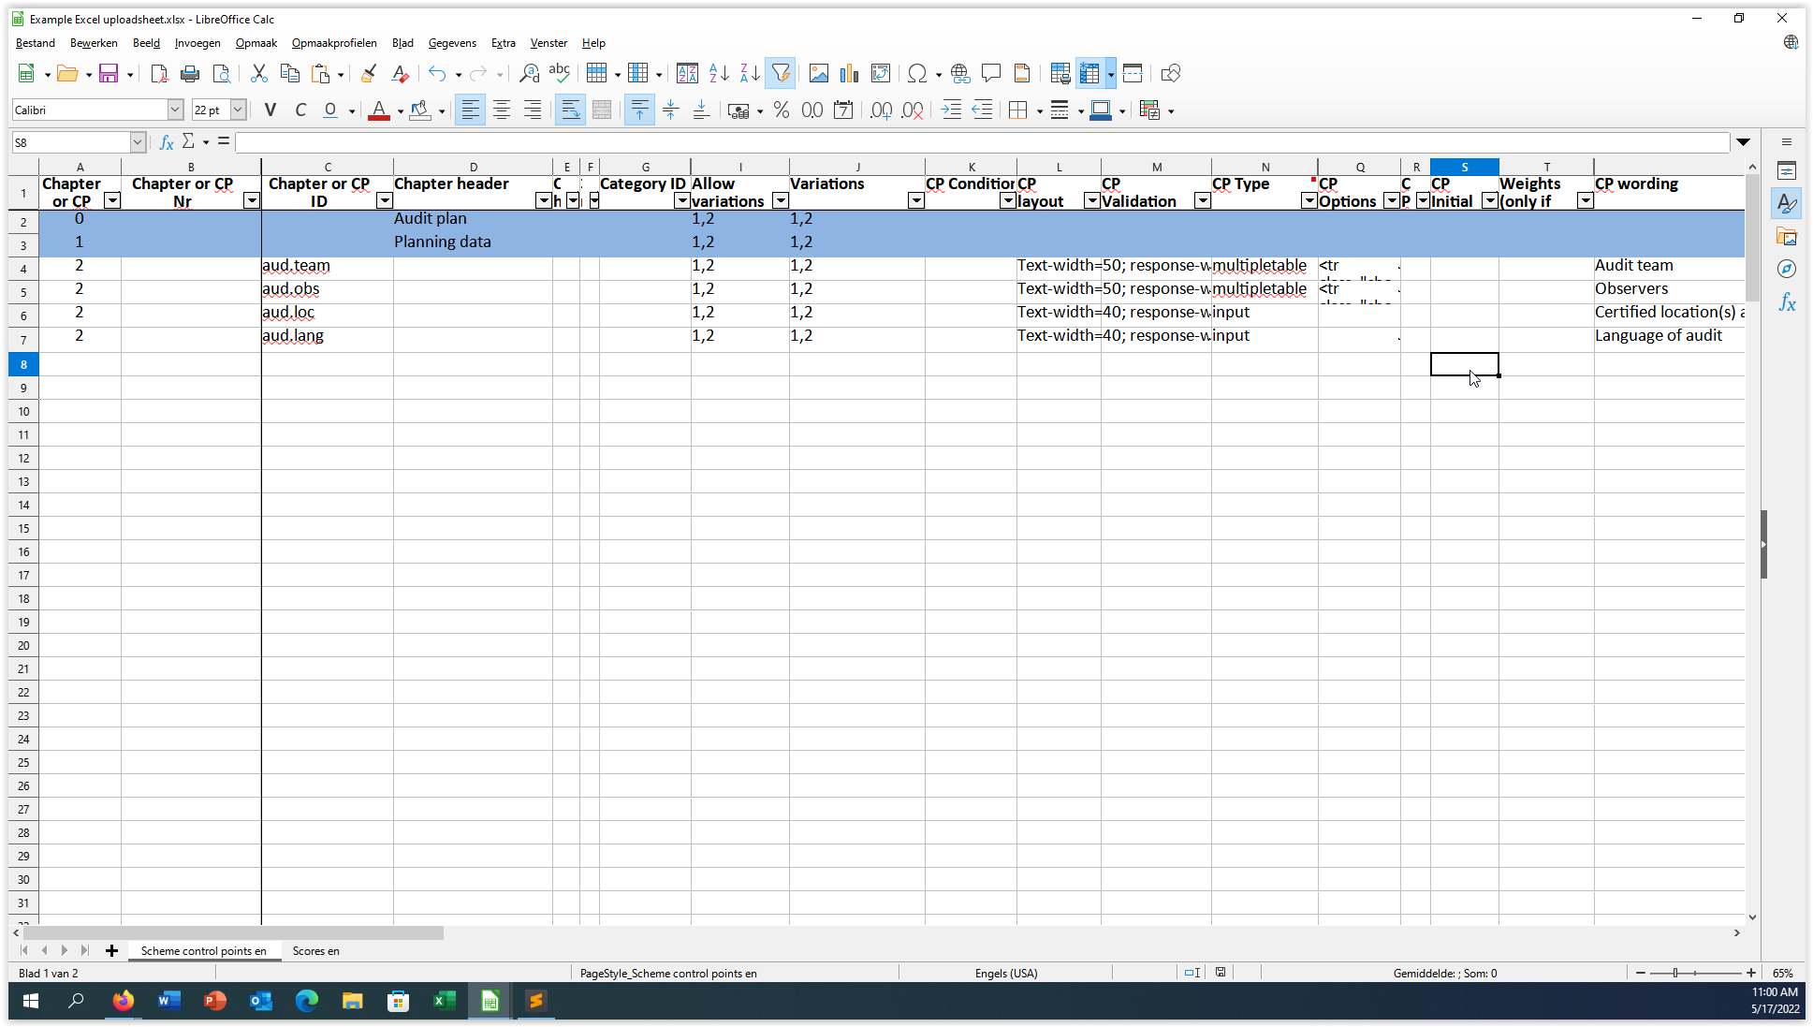This screenshot has width=1813, height=1027.
Task: Click the zoom in plus button
Action: click(1751, 973)
